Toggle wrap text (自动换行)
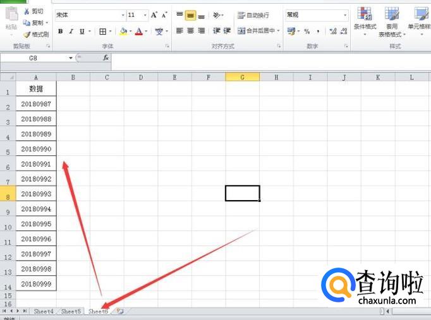This screenshot has width=431, height=320. pyautogui.click(x=253, y=15)
